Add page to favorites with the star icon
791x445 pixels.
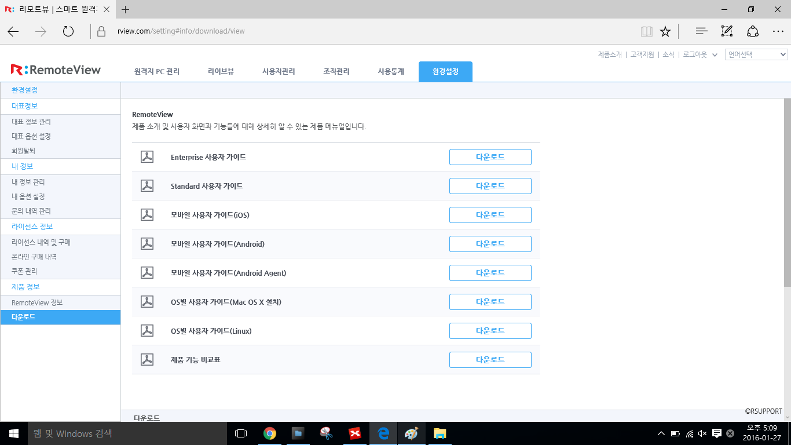click(665, 31)
